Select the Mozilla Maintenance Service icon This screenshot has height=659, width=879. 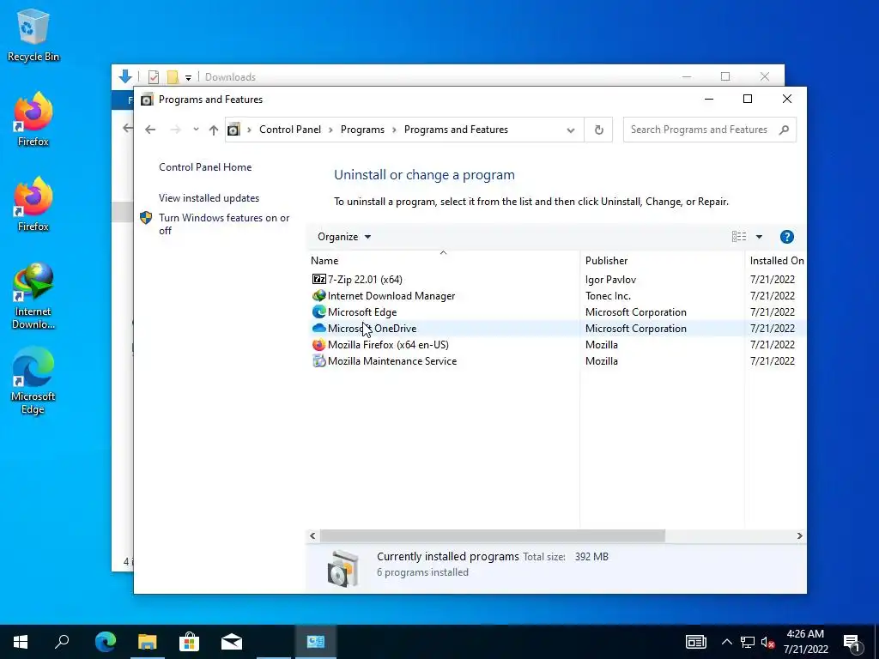319,361
